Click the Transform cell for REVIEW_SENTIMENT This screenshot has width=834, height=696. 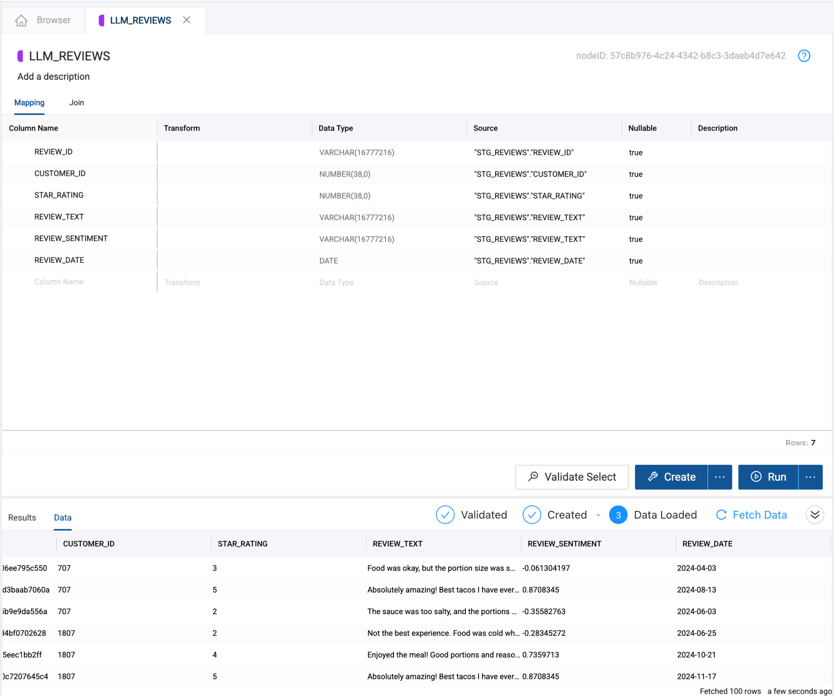tap(235, 239)
